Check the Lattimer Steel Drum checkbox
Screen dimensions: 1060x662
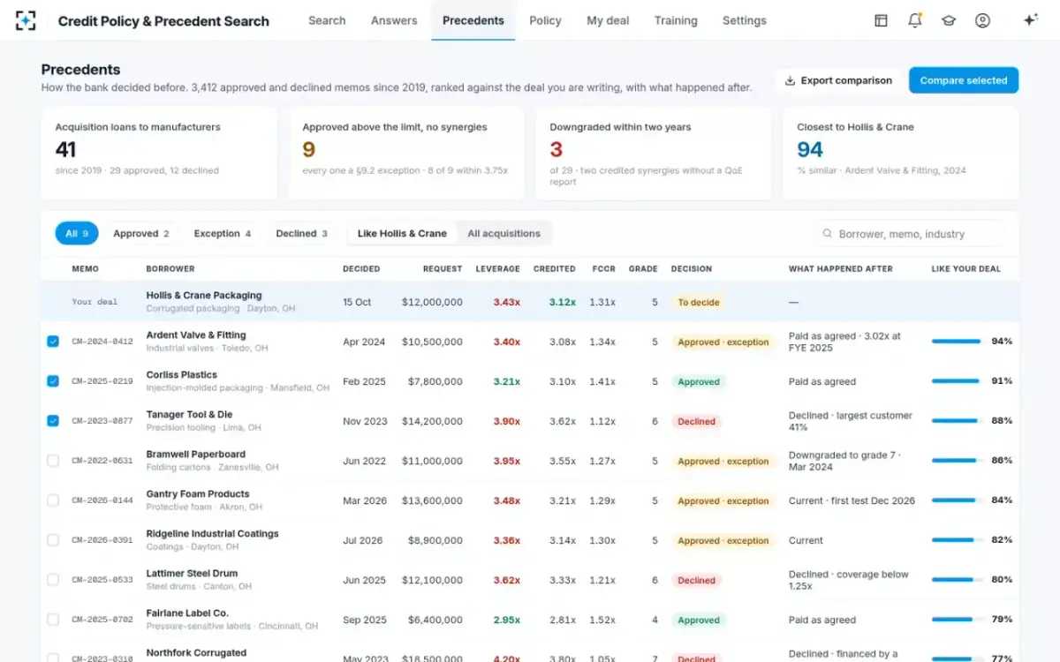tap(53, 580)
